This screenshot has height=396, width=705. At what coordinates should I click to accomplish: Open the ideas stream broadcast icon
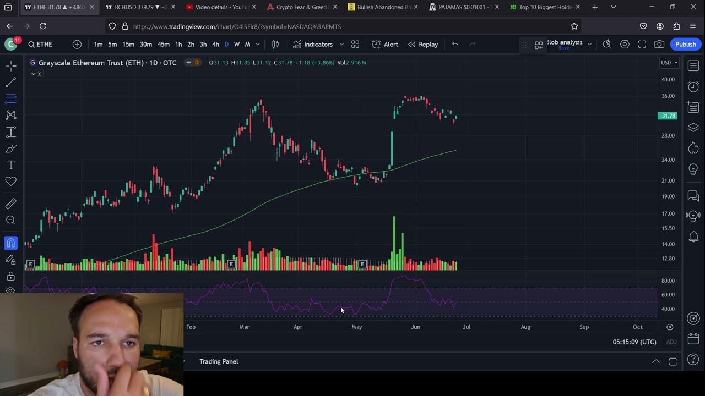coord(693,216)
